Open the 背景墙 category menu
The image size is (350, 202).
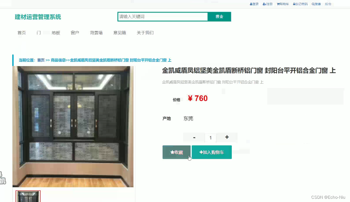coord(96,33)
